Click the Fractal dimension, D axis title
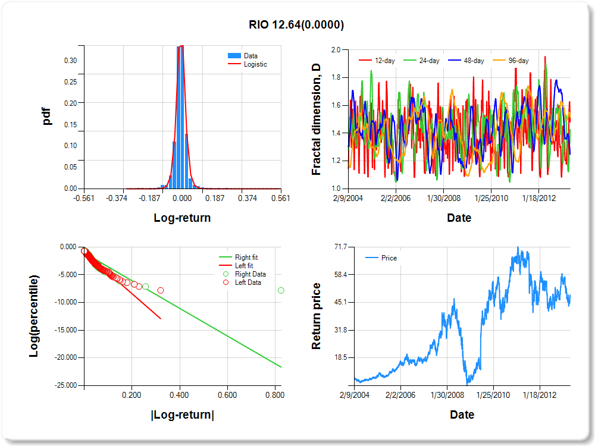Viewport: 595px width, 446px height. 317,119
